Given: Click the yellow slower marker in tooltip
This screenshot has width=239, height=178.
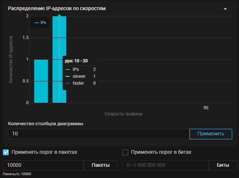Looking at the screenshot, I should click(68, 76).
